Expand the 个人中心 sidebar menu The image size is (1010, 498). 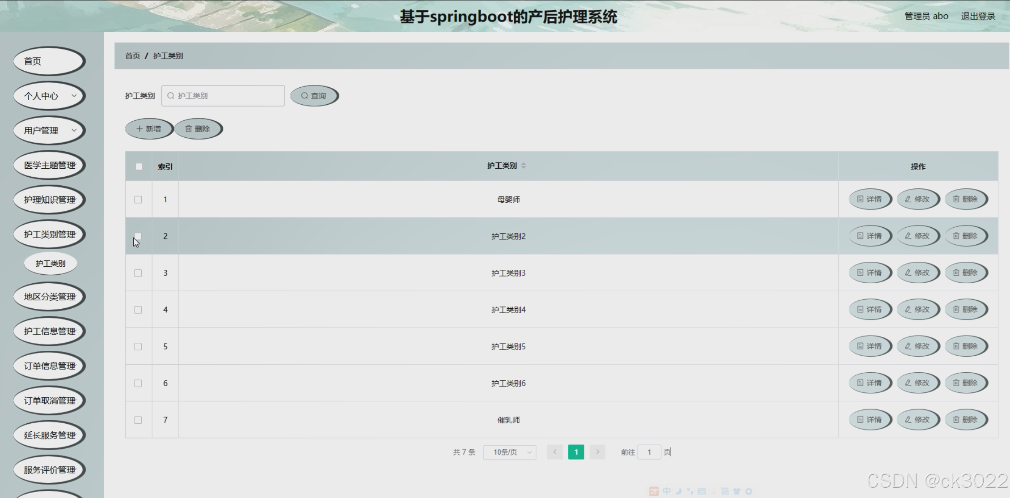coord(49,96)
